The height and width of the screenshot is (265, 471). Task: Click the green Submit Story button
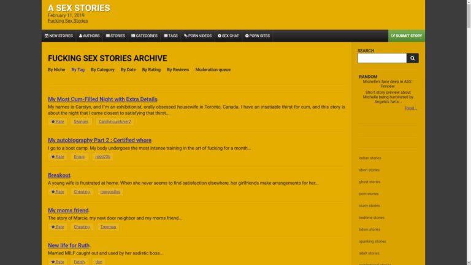pyautogui.click(x=406, y=36)
